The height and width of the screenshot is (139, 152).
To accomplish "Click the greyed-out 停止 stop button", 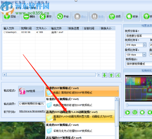I will [80, 17].
